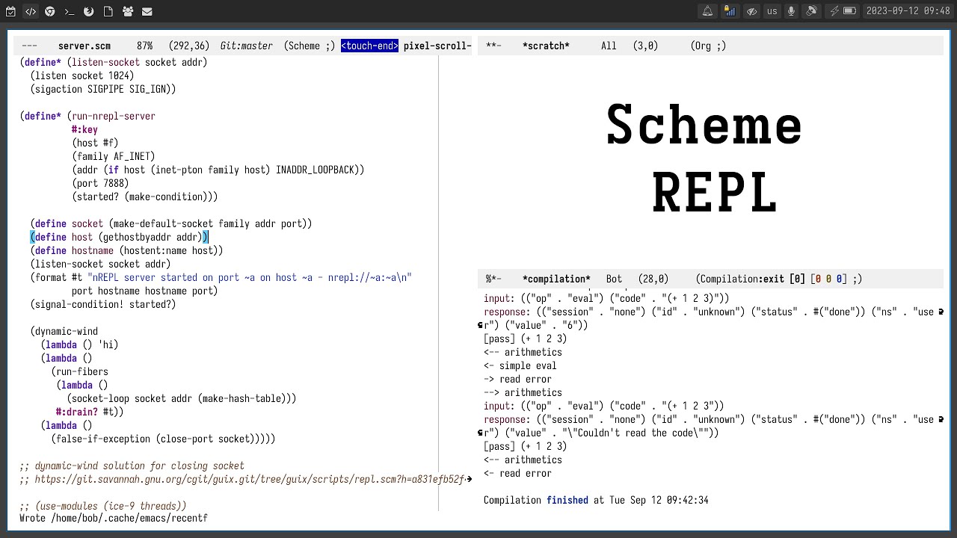Click the pixel-scroll- minor mode label
957x538 pixels.
pos(437,46)
